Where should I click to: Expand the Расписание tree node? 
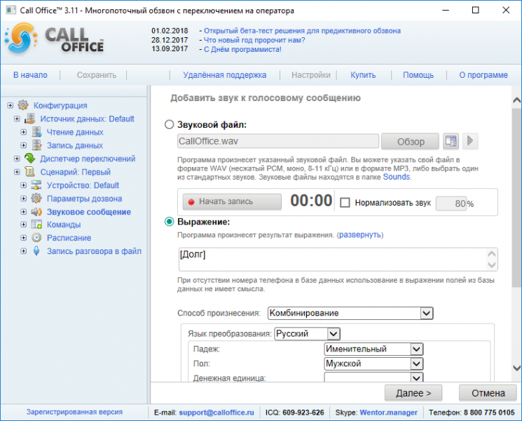point(24,238)
